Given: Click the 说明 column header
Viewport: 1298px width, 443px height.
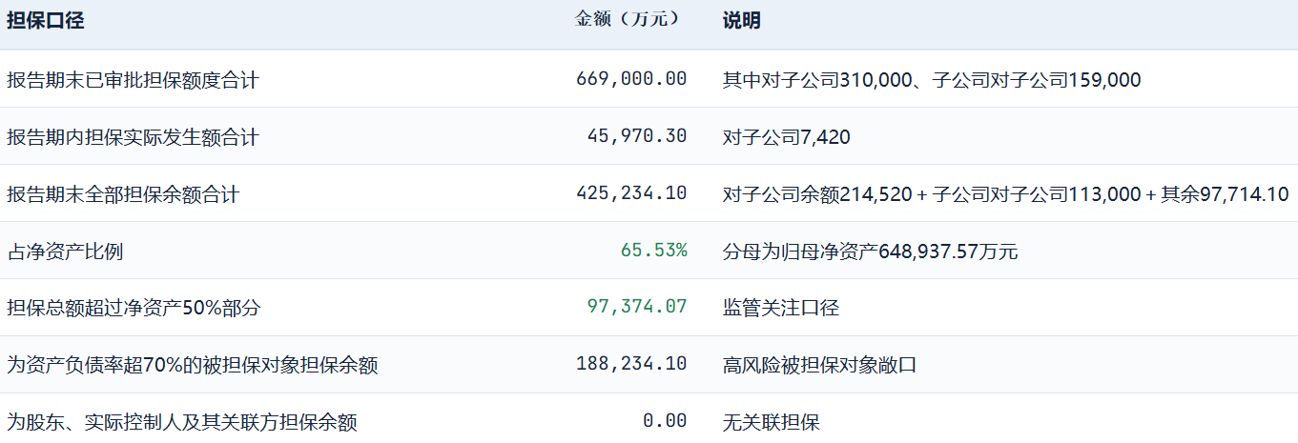Looking at the screenshot, I should (x=742, y=21).
